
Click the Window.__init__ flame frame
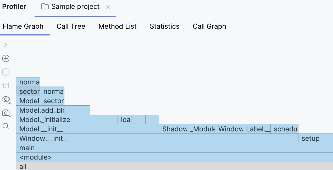click(157, 138)
